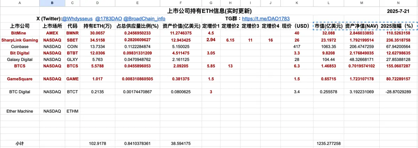This screenshot has height=148, width=418.
Task: Select the Coinbase price cell 417
Action: point(297,46)
